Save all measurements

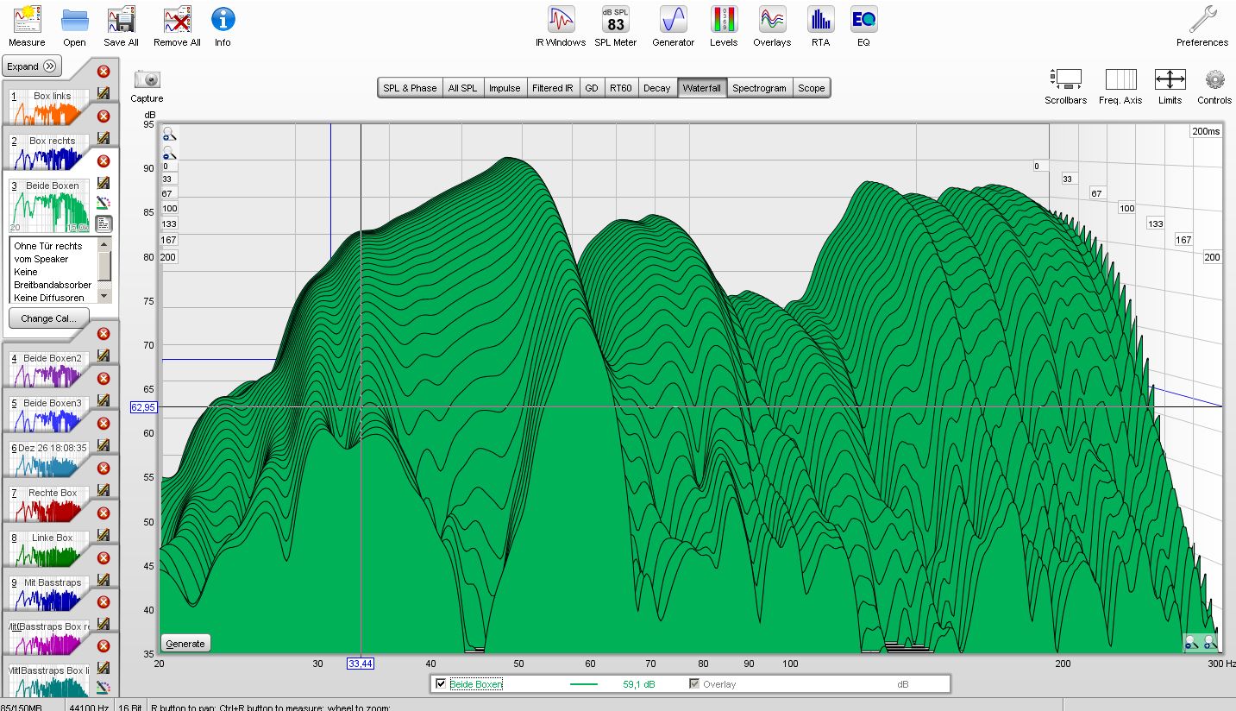[121, 26]
